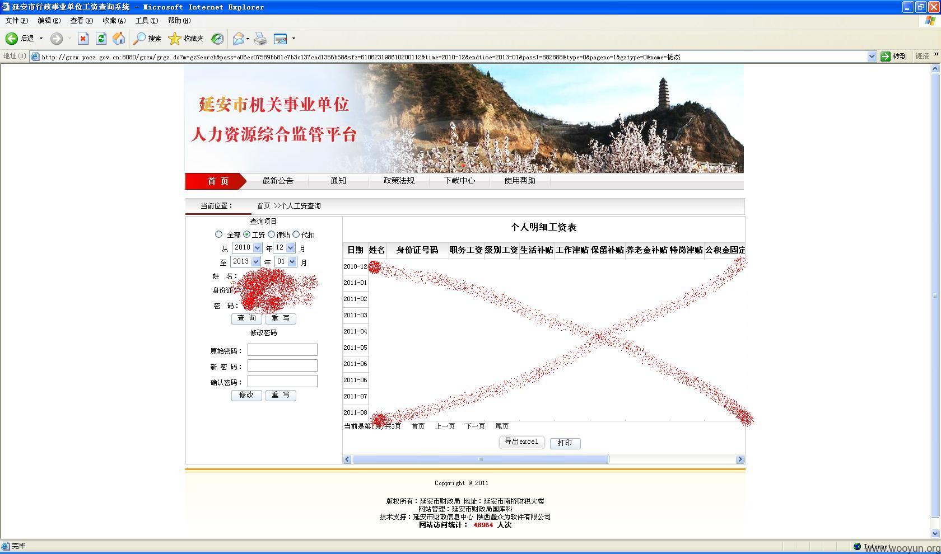The height and width of the screenshot is (554, 941).
Task: Select the 津贴 radio option
Action: [272, 234]
